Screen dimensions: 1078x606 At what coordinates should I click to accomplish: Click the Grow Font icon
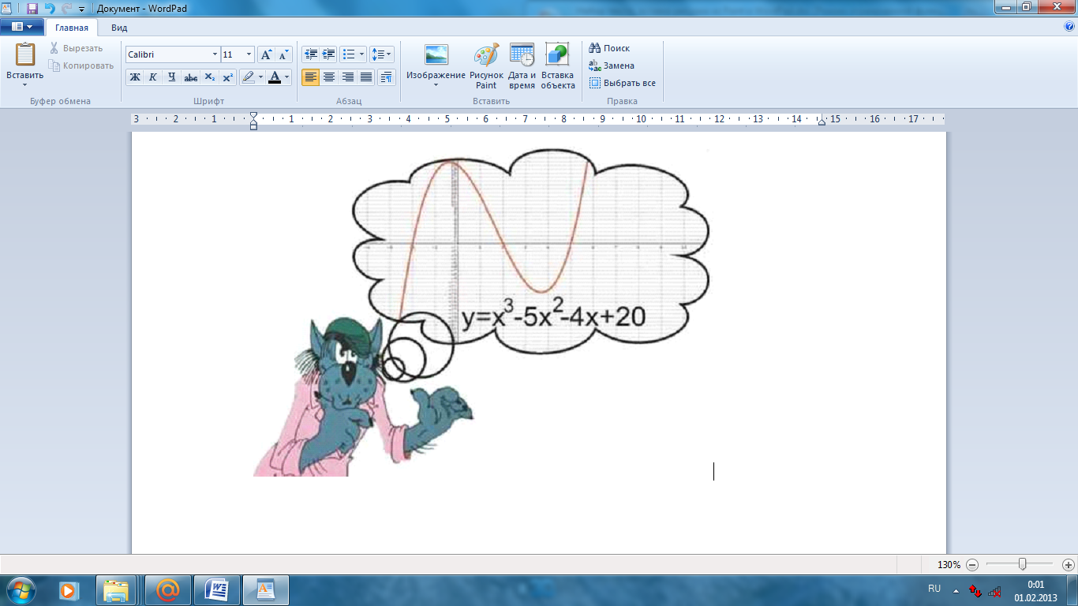click(267, 54)
